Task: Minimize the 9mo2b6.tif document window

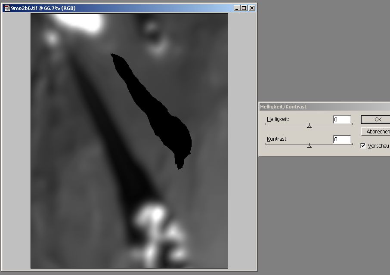Action: tap(237, 8)
